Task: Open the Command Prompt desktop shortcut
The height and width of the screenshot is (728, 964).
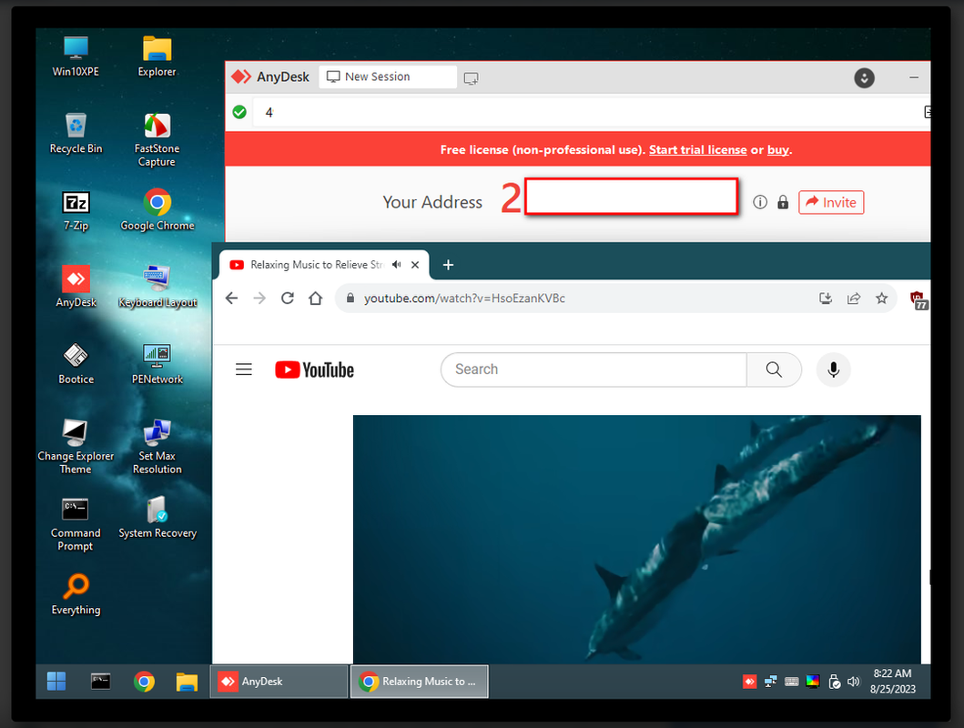Action: (76, 524)
